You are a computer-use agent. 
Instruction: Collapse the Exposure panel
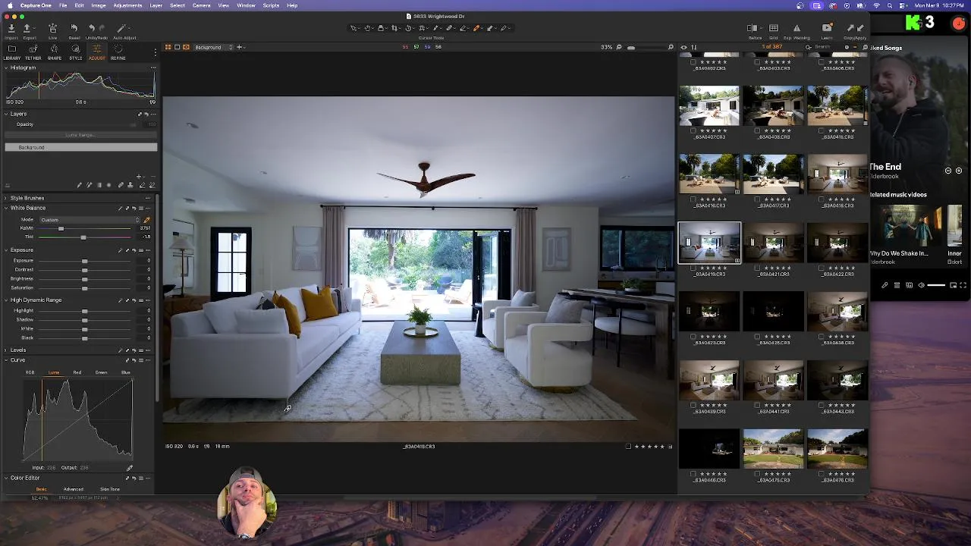click(x=6, y=249)
